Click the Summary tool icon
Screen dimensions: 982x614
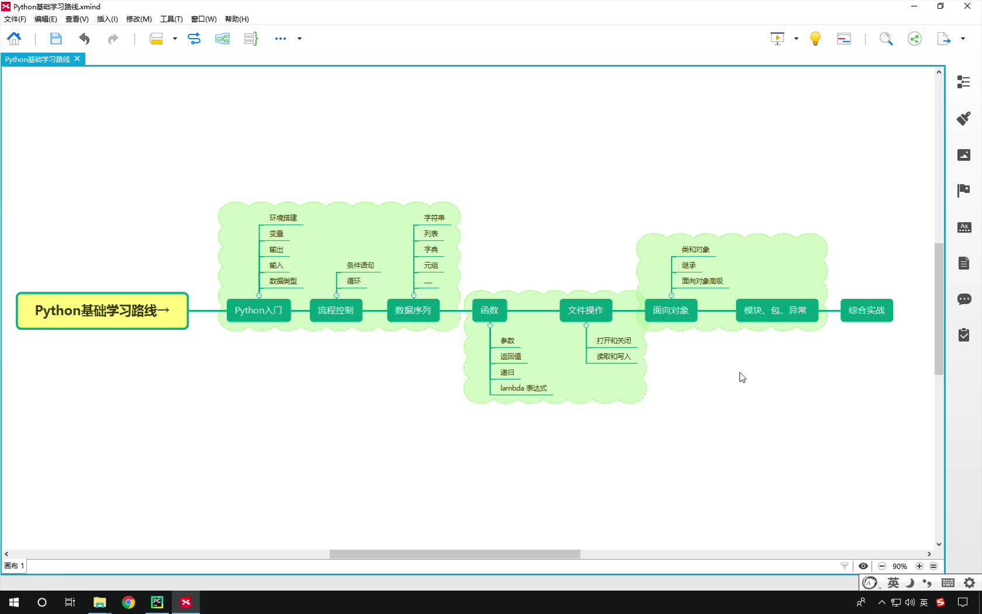[x=251, y=39]
